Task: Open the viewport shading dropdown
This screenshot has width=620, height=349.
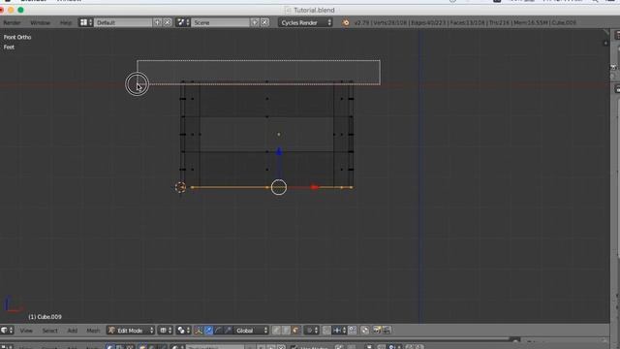Action: [x=166, y=331]
